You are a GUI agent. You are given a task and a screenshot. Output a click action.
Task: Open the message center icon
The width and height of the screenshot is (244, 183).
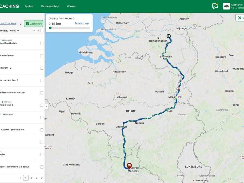pos(215,6)
